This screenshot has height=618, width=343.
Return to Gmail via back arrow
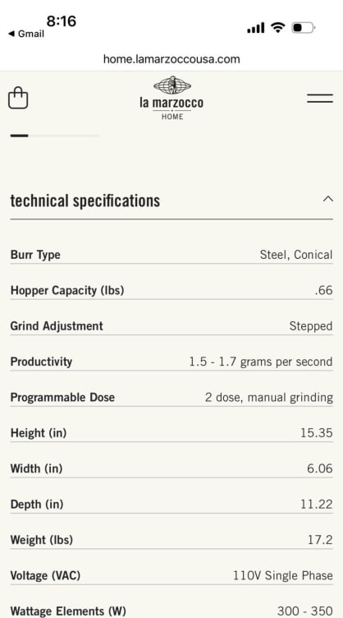pos(26,34)
